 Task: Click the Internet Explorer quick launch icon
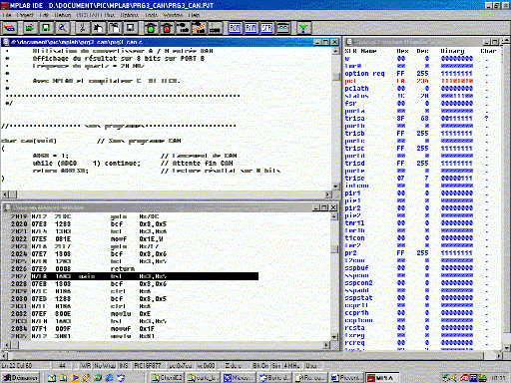pos(109,378)
